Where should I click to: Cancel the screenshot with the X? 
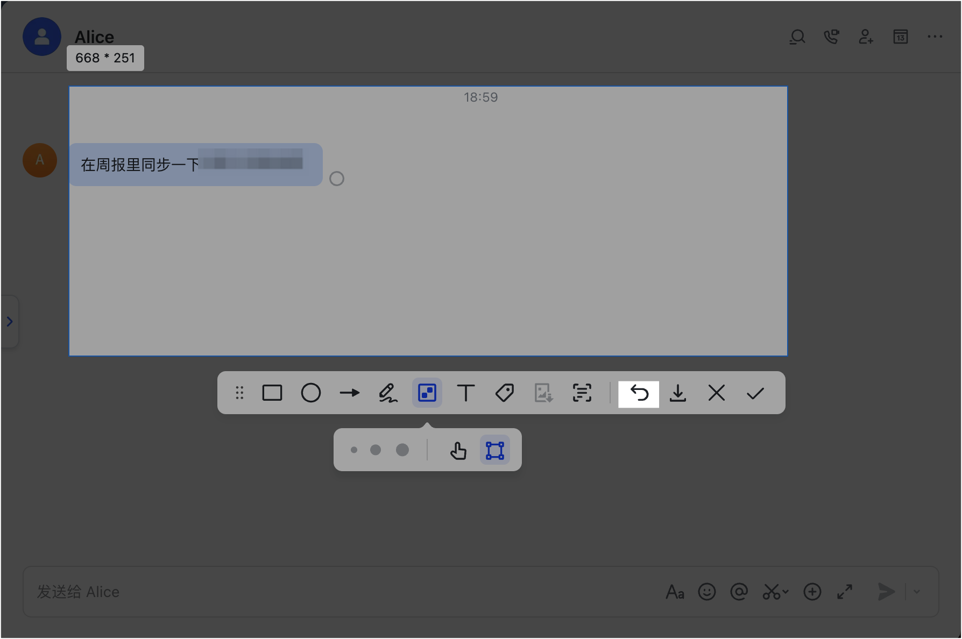click(x=717, y=393)
